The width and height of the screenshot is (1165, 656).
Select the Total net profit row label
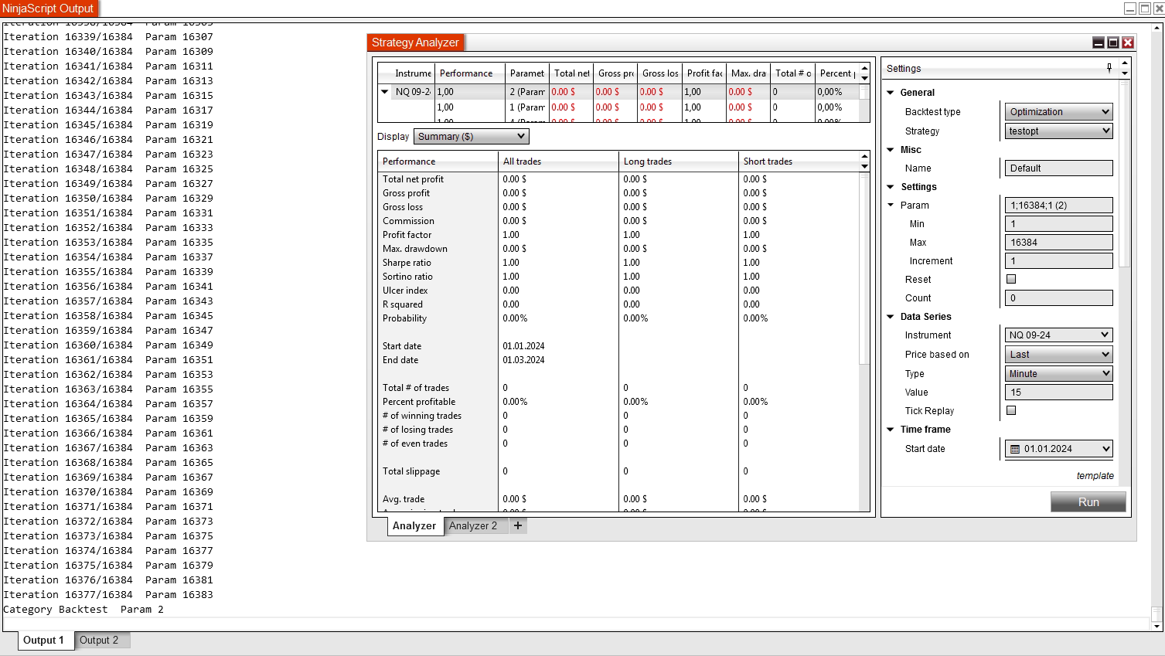[413, 179]
